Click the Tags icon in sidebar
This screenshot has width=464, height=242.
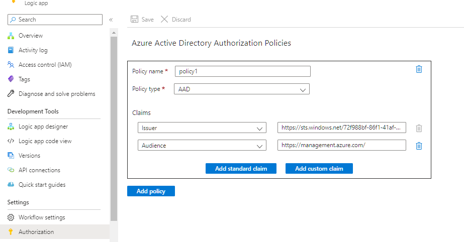11,79
